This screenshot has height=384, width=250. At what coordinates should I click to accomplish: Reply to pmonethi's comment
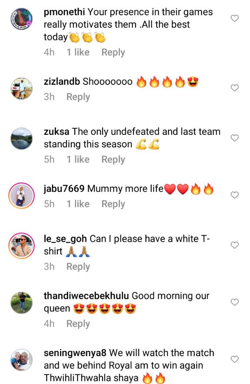click(x=113, y=53)
